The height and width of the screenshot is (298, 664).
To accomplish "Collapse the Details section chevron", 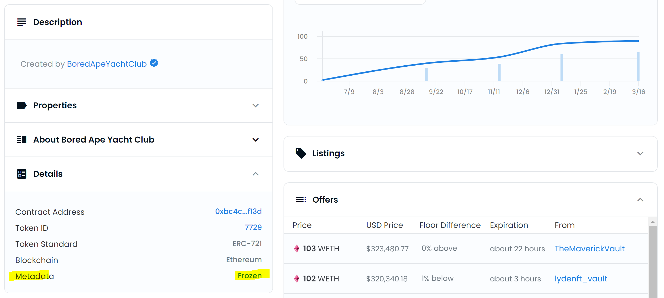I will 255,174.
